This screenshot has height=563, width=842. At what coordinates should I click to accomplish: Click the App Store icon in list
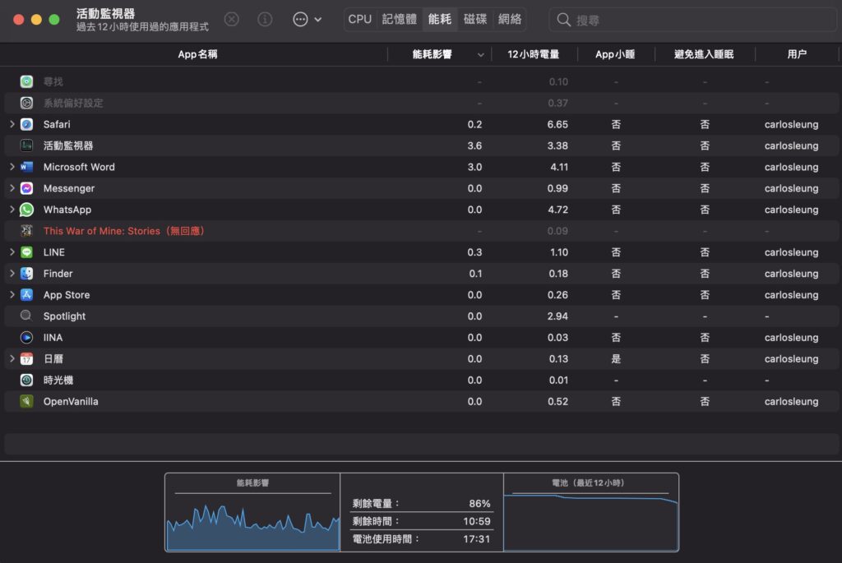point(26,295)
